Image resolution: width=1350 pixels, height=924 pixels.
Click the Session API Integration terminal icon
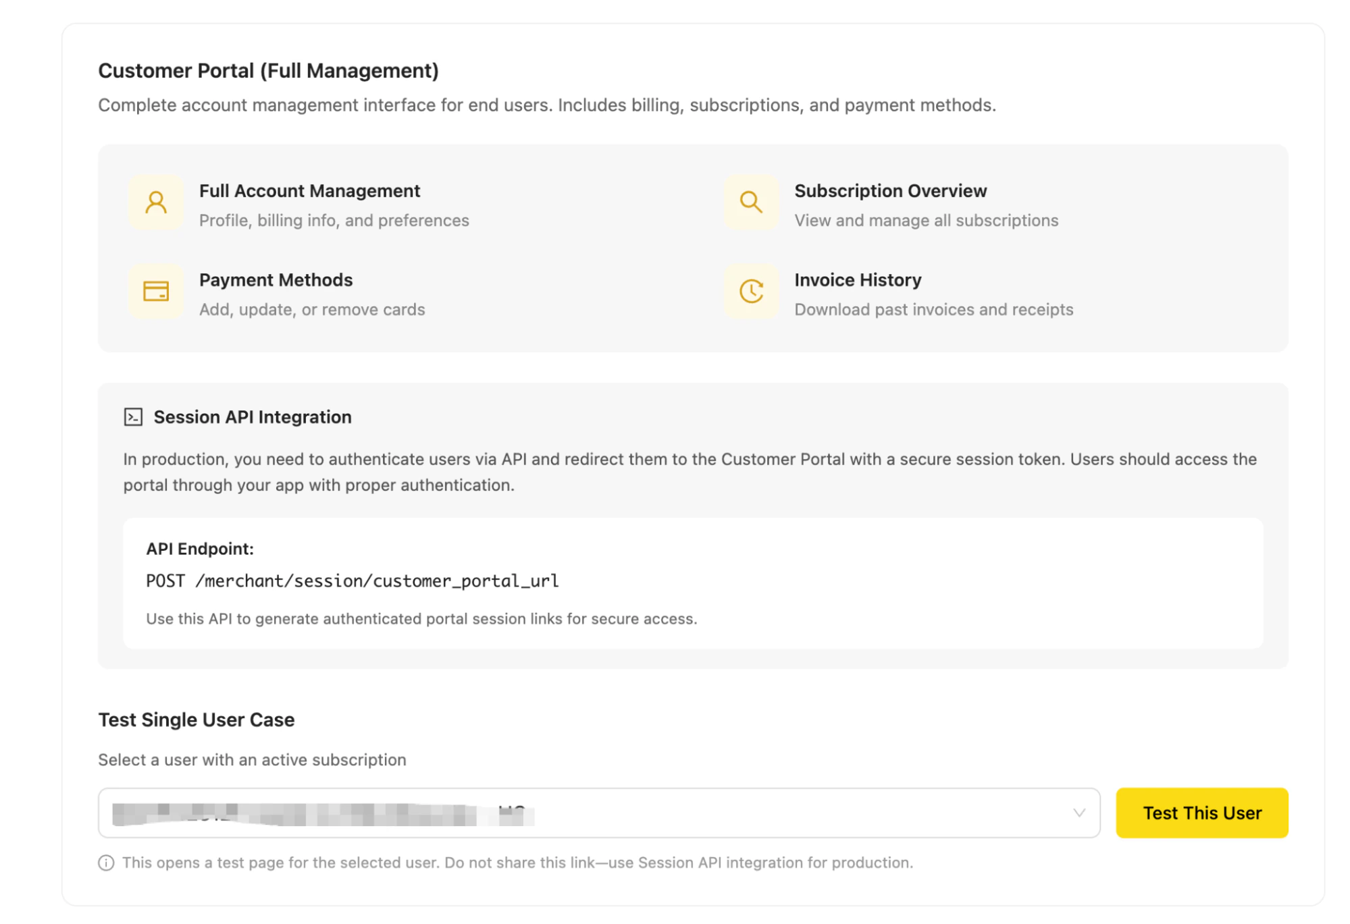(132, 416)
